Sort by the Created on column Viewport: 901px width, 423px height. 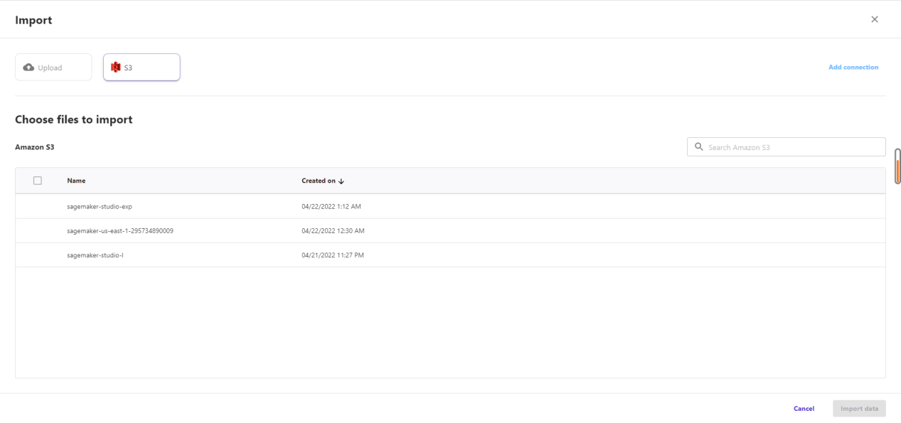[x=319, y=181]
